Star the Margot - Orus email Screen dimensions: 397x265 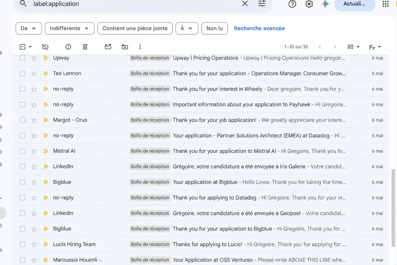pos(34,120)
